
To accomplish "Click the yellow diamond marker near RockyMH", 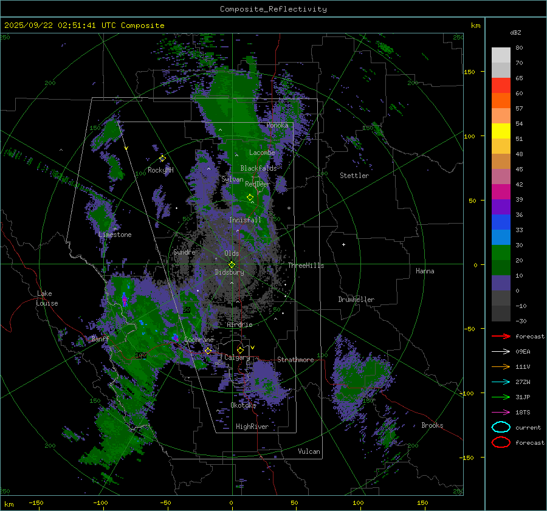I will tap(162, 158).
